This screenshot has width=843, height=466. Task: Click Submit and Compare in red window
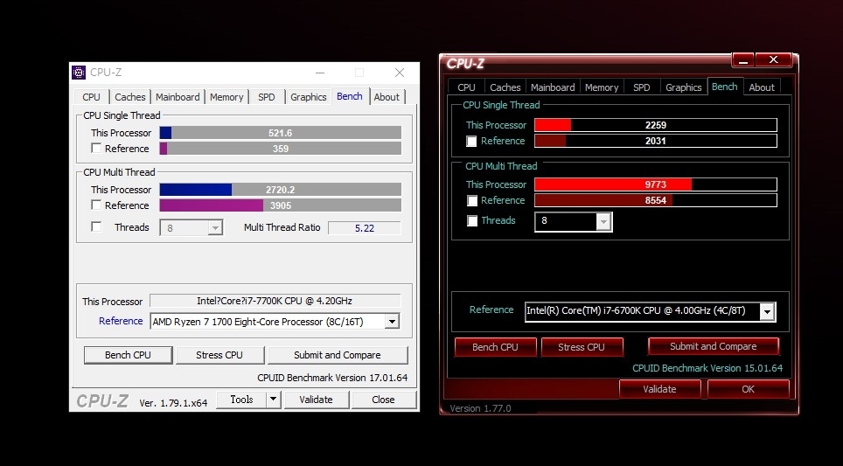coord(714,347)
